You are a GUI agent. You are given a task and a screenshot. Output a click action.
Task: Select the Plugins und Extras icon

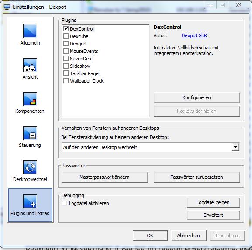[x=30, y=201]
